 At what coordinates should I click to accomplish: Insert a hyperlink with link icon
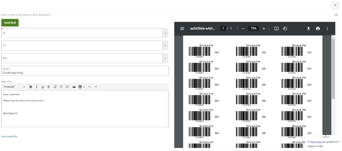tap(55, 87)
